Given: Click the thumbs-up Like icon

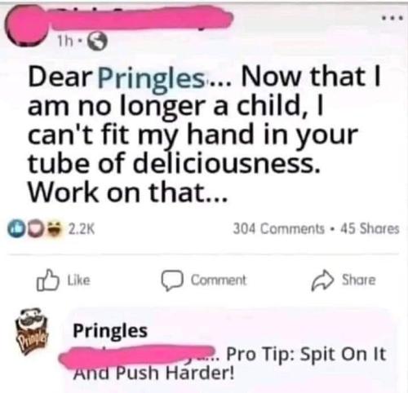Looking at the screenshot, I should (x=48, y=280).
